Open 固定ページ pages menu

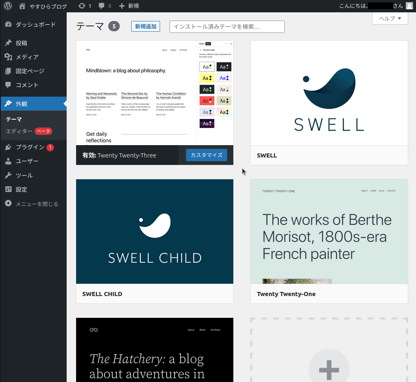(x=33, y=71)
